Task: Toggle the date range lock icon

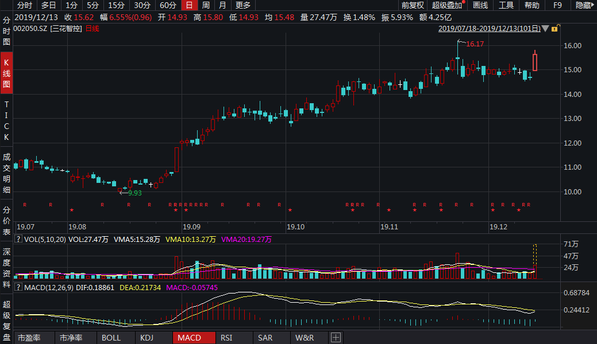Action: [554, 29]
